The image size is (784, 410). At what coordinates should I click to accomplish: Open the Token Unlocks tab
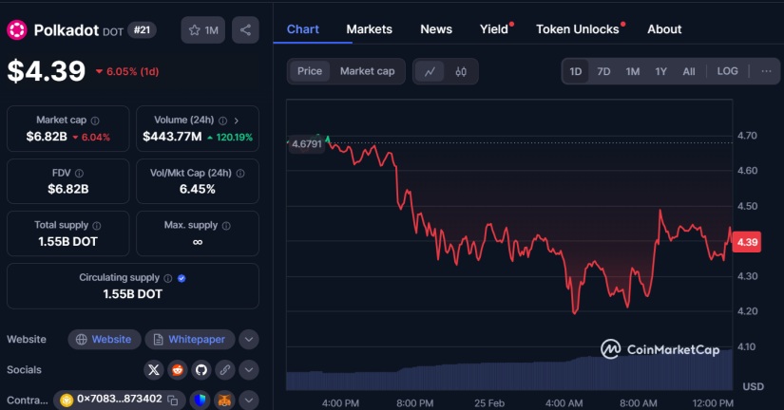point(577,29)
